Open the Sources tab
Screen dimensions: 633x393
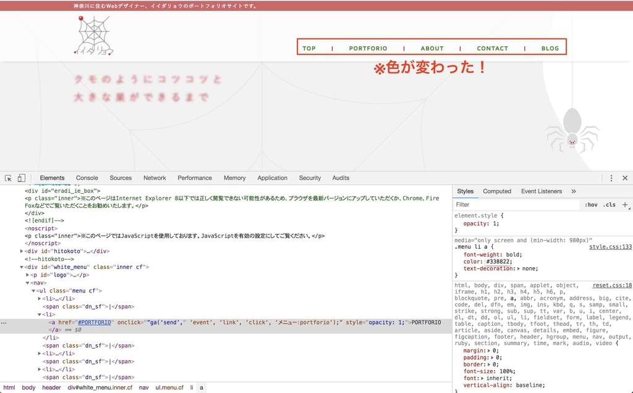121,178
